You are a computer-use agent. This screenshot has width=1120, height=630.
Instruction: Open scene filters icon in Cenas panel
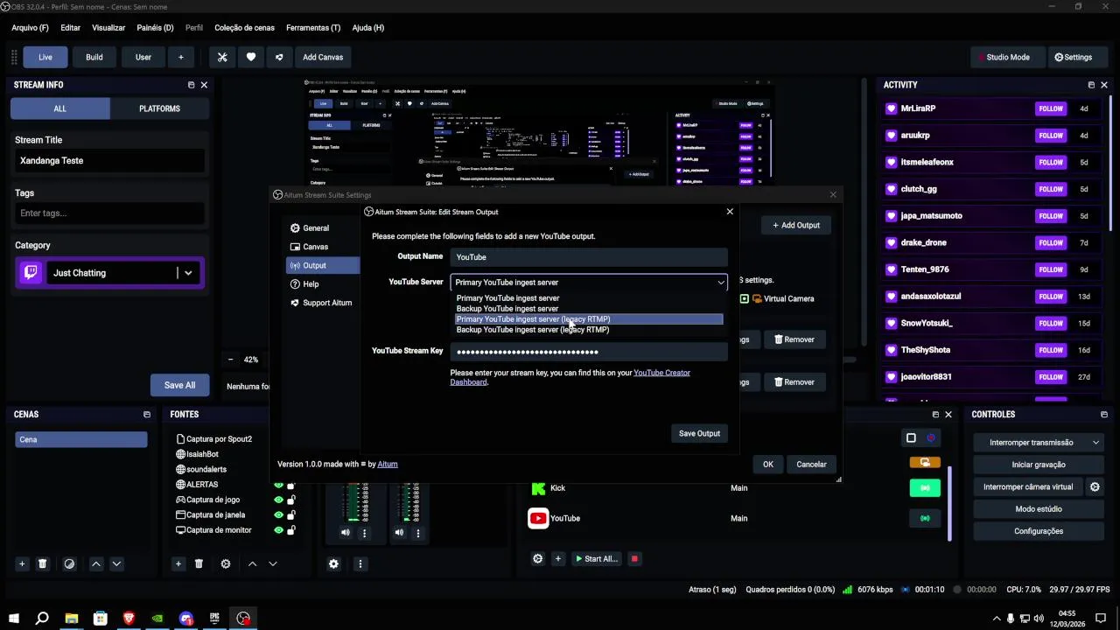[69, 564]
